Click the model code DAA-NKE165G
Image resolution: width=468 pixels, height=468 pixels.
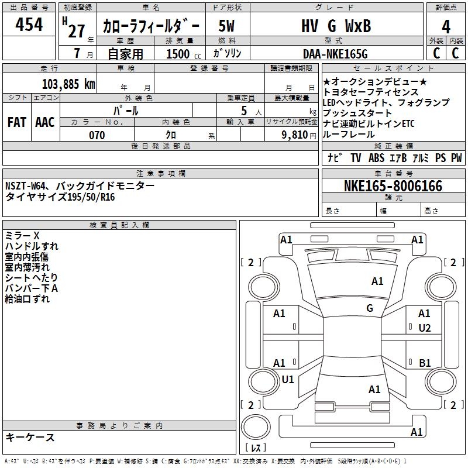pyautogui.click(x=335, y=54)
